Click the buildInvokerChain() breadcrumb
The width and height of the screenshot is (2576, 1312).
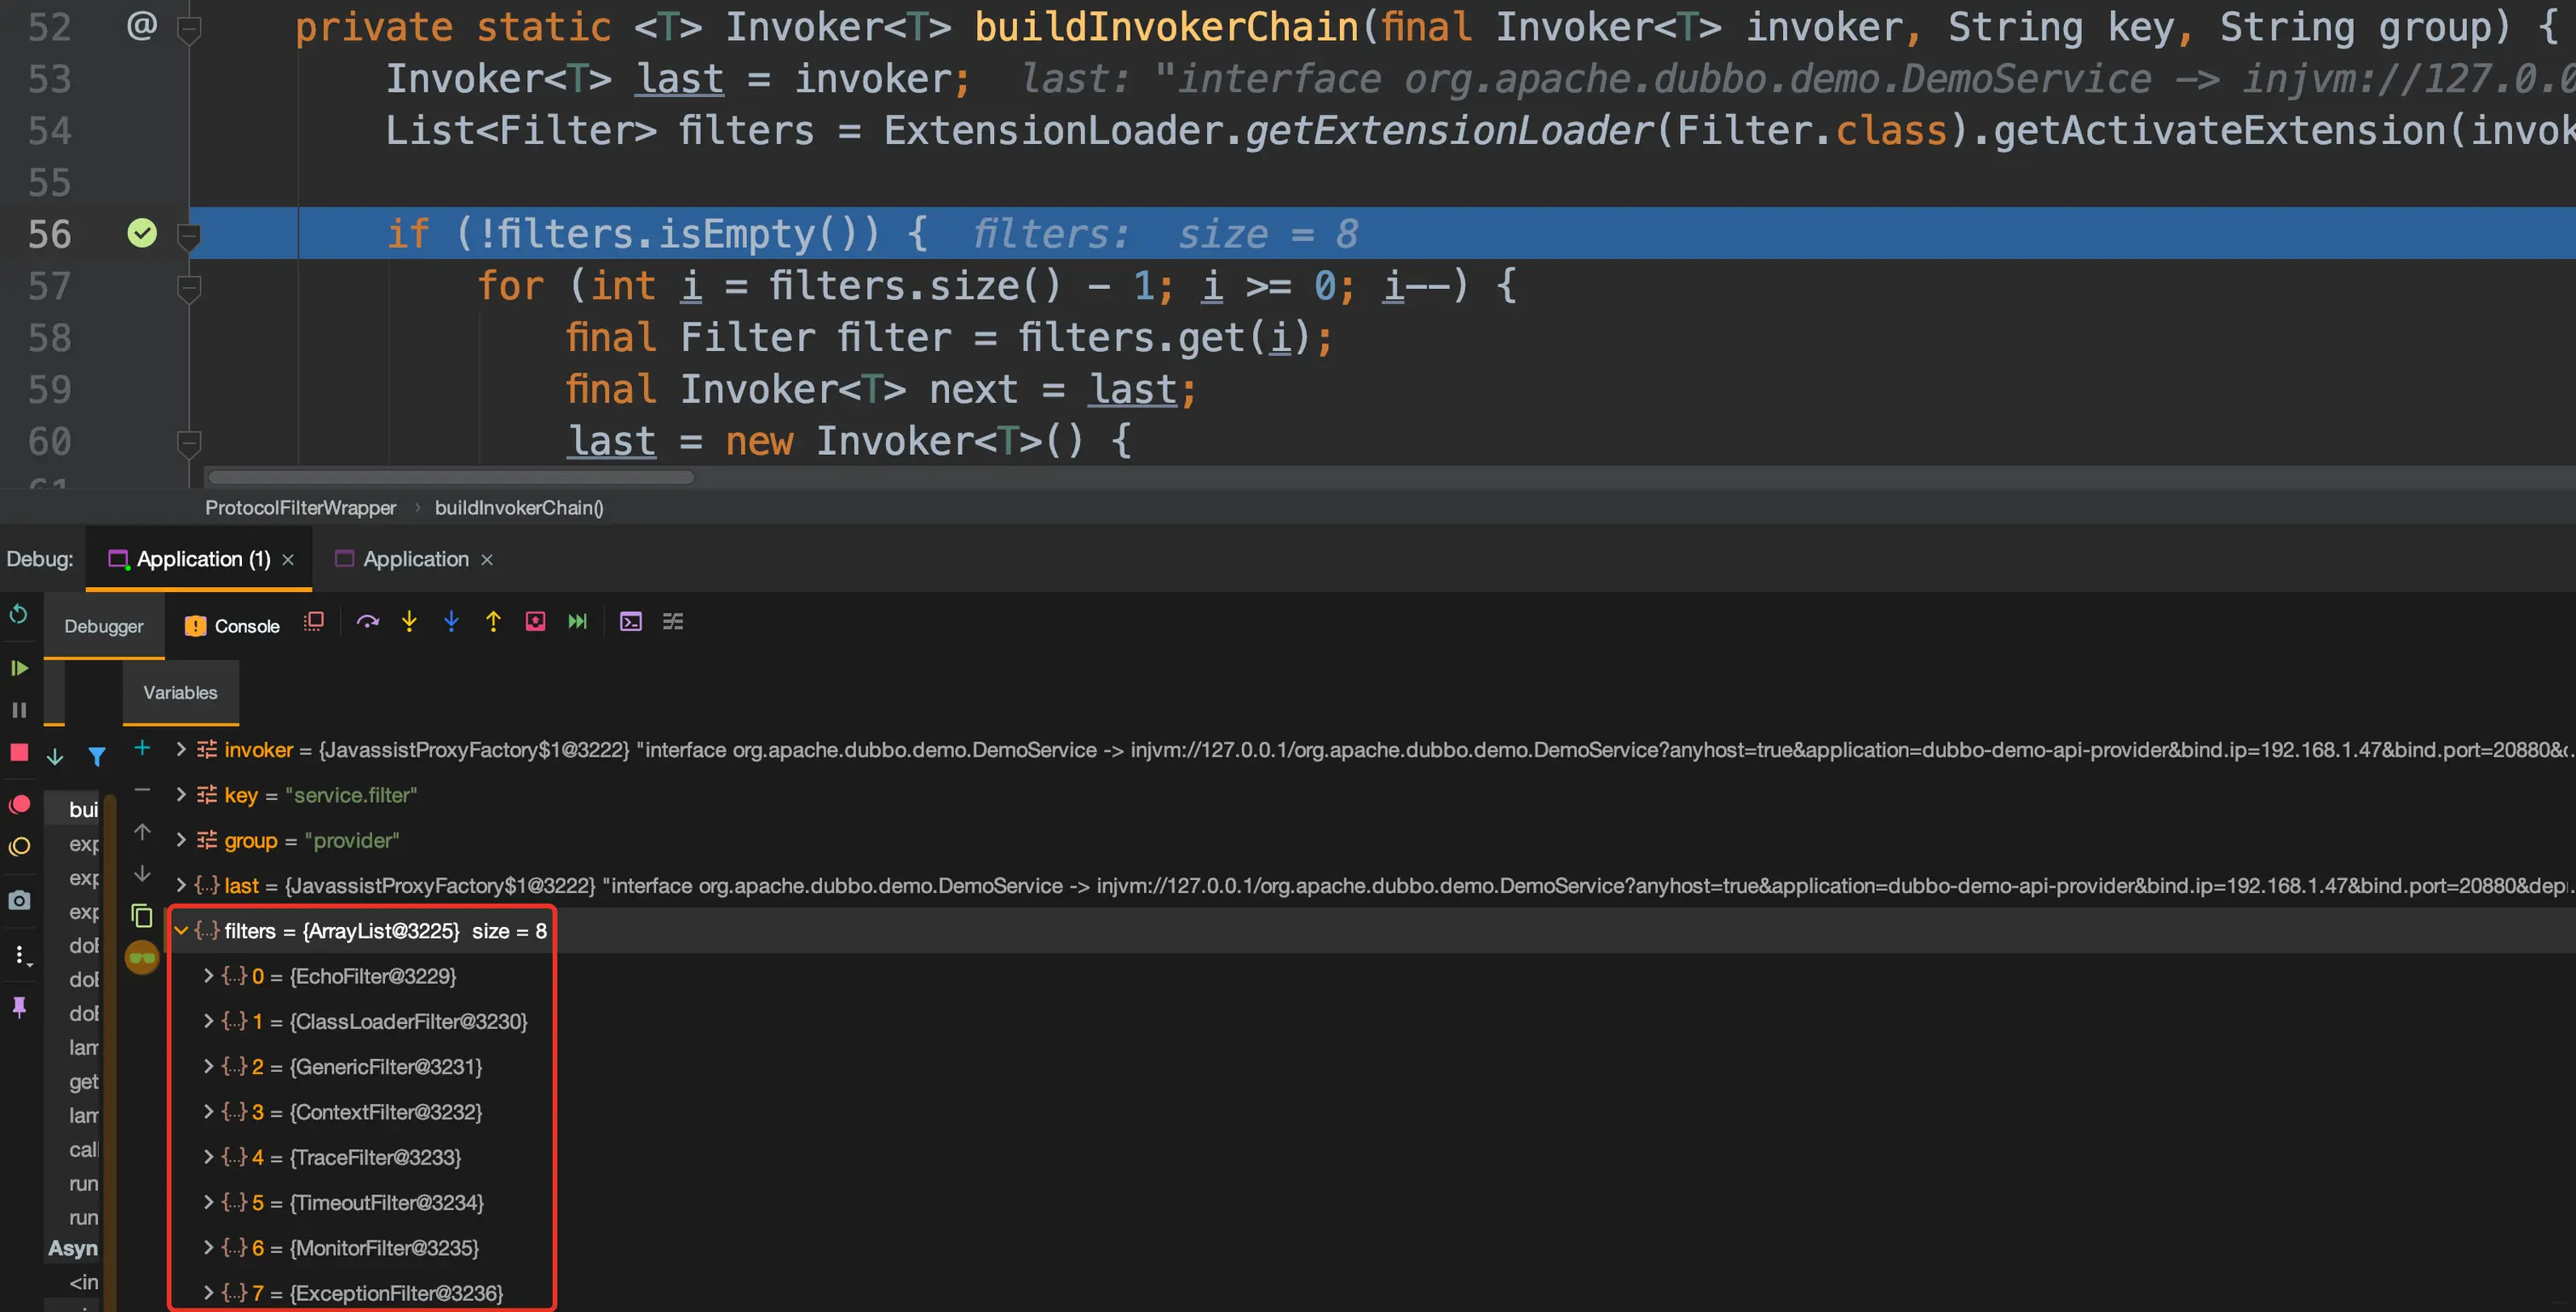tap(519, 508)
